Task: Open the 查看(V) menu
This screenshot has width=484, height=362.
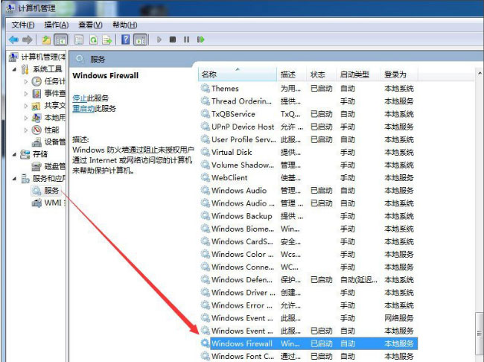Action: 91,25
